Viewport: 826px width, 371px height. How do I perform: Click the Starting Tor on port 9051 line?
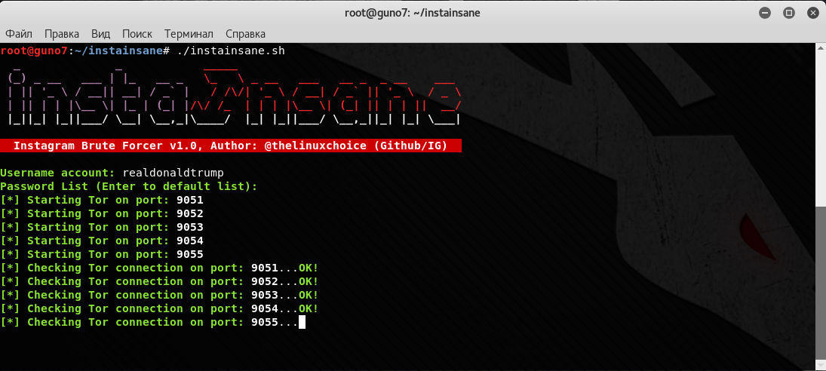(x=102, y=200)
